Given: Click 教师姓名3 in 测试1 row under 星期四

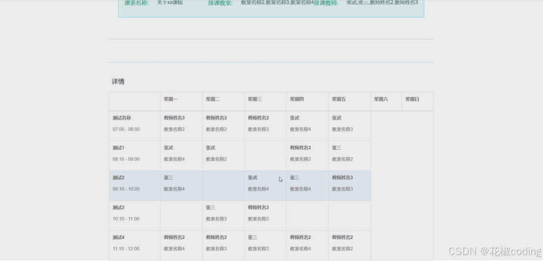Looking at the screenshot, I should click(300, 148).
